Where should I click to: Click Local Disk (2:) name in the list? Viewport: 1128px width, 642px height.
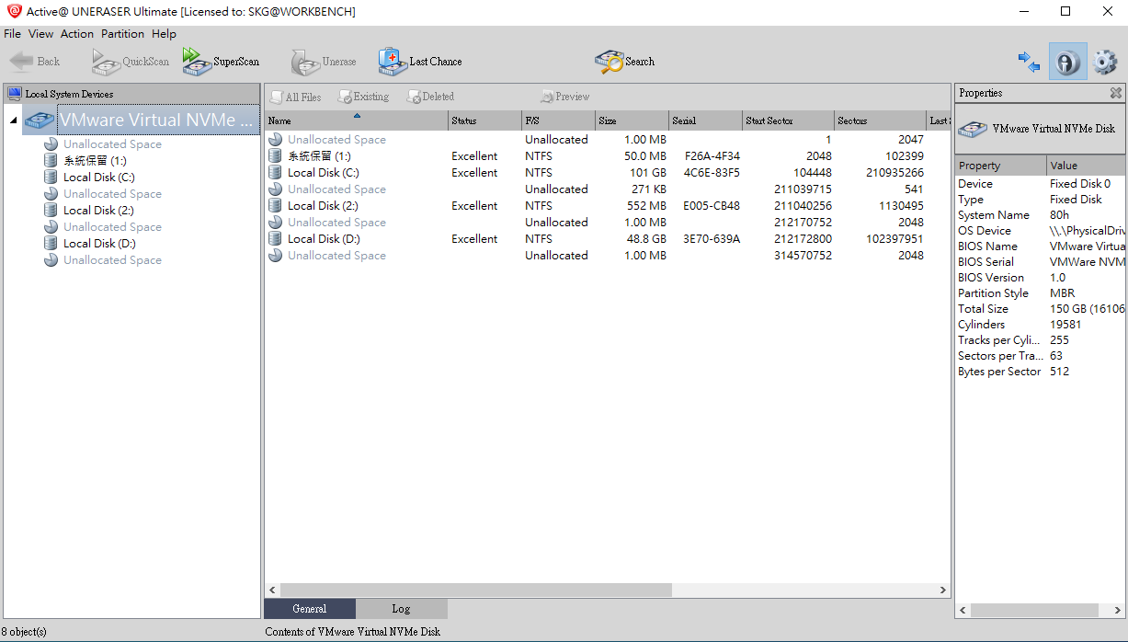click(x=324, y=206)
